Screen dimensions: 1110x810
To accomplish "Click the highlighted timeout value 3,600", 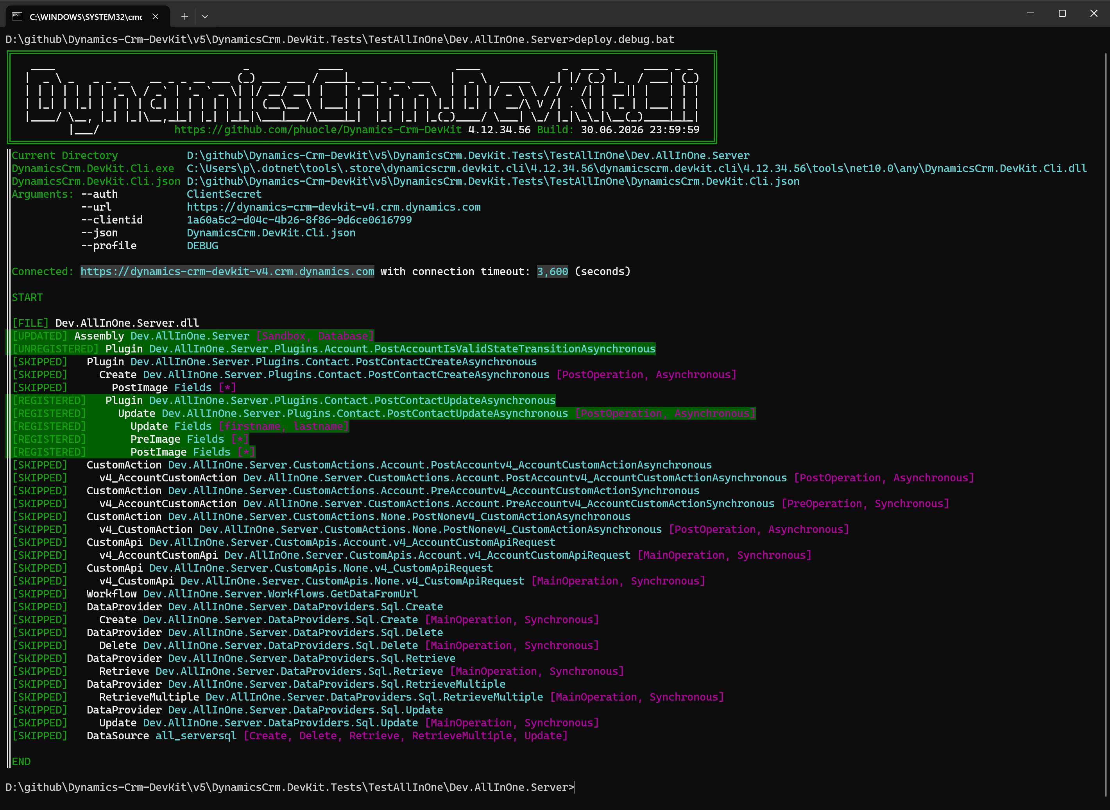I will tap(552, 271).
